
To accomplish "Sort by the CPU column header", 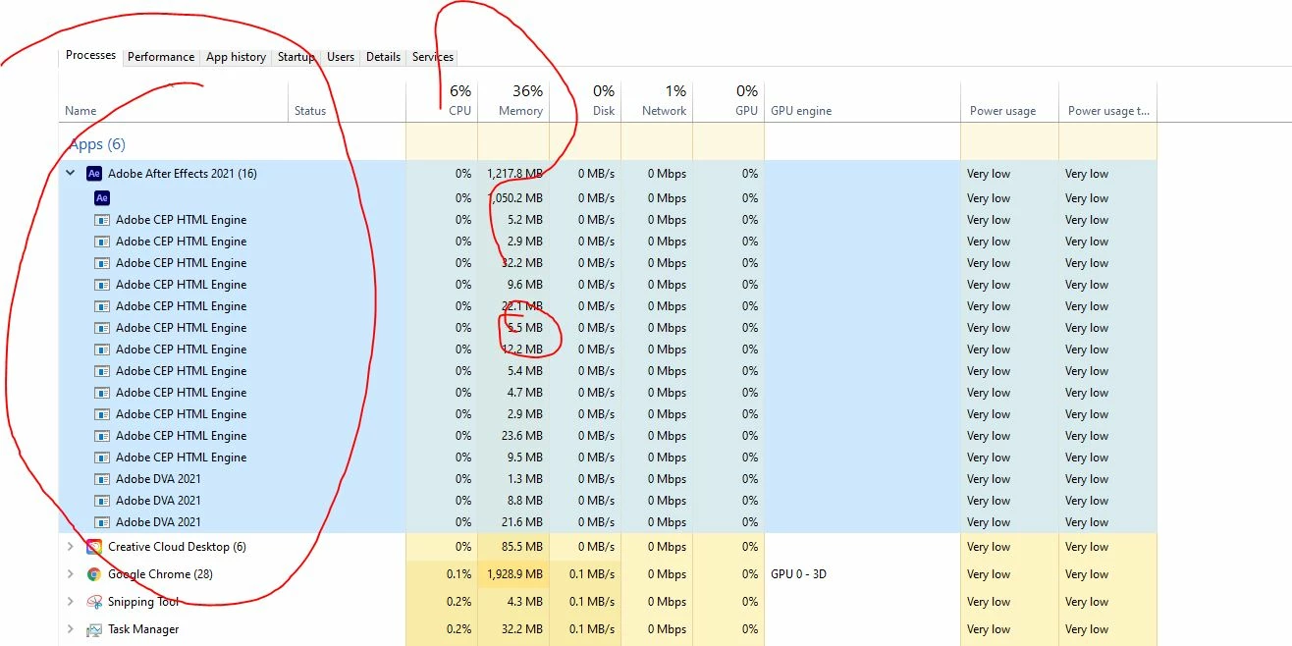I will pos(442,101).
